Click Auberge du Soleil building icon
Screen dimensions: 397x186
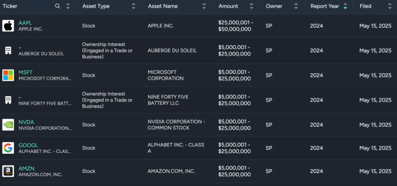click(x=8, y=50)
